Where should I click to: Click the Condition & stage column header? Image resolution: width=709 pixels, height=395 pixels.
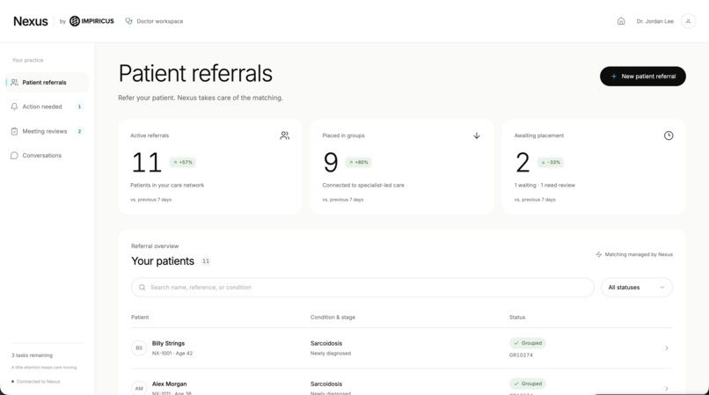coord(333,318)
